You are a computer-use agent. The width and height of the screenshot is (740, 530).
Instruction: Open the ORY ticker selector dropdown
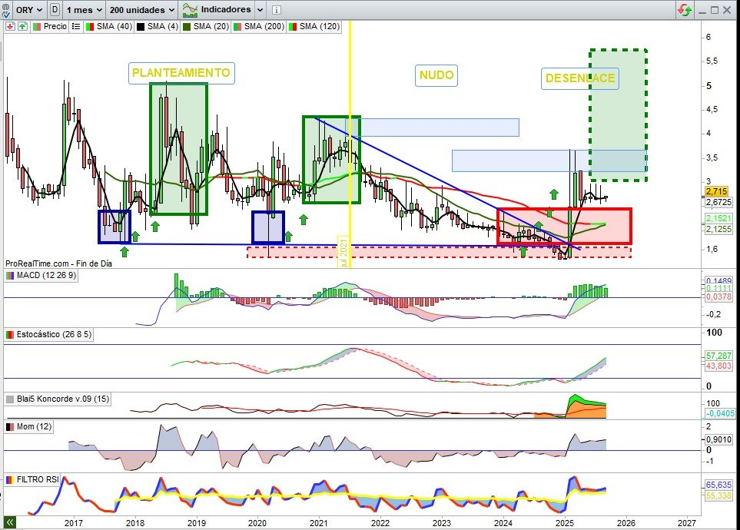(28, 9)
